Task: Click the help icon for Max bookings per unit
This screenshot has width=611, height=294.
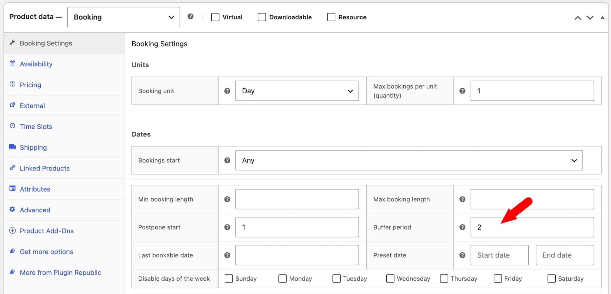Action: pyautogui.click(x=462, y=91)
